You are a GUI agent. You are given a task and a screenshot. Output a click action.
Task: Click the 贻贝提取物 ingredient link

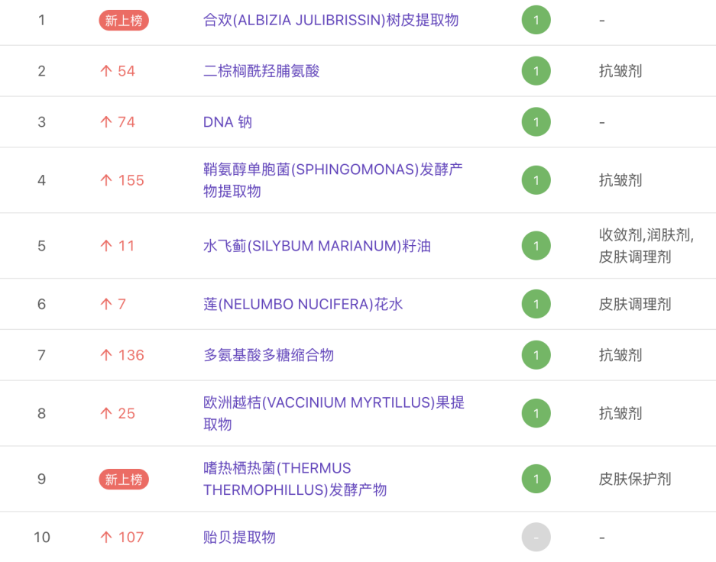pos(239,538)
